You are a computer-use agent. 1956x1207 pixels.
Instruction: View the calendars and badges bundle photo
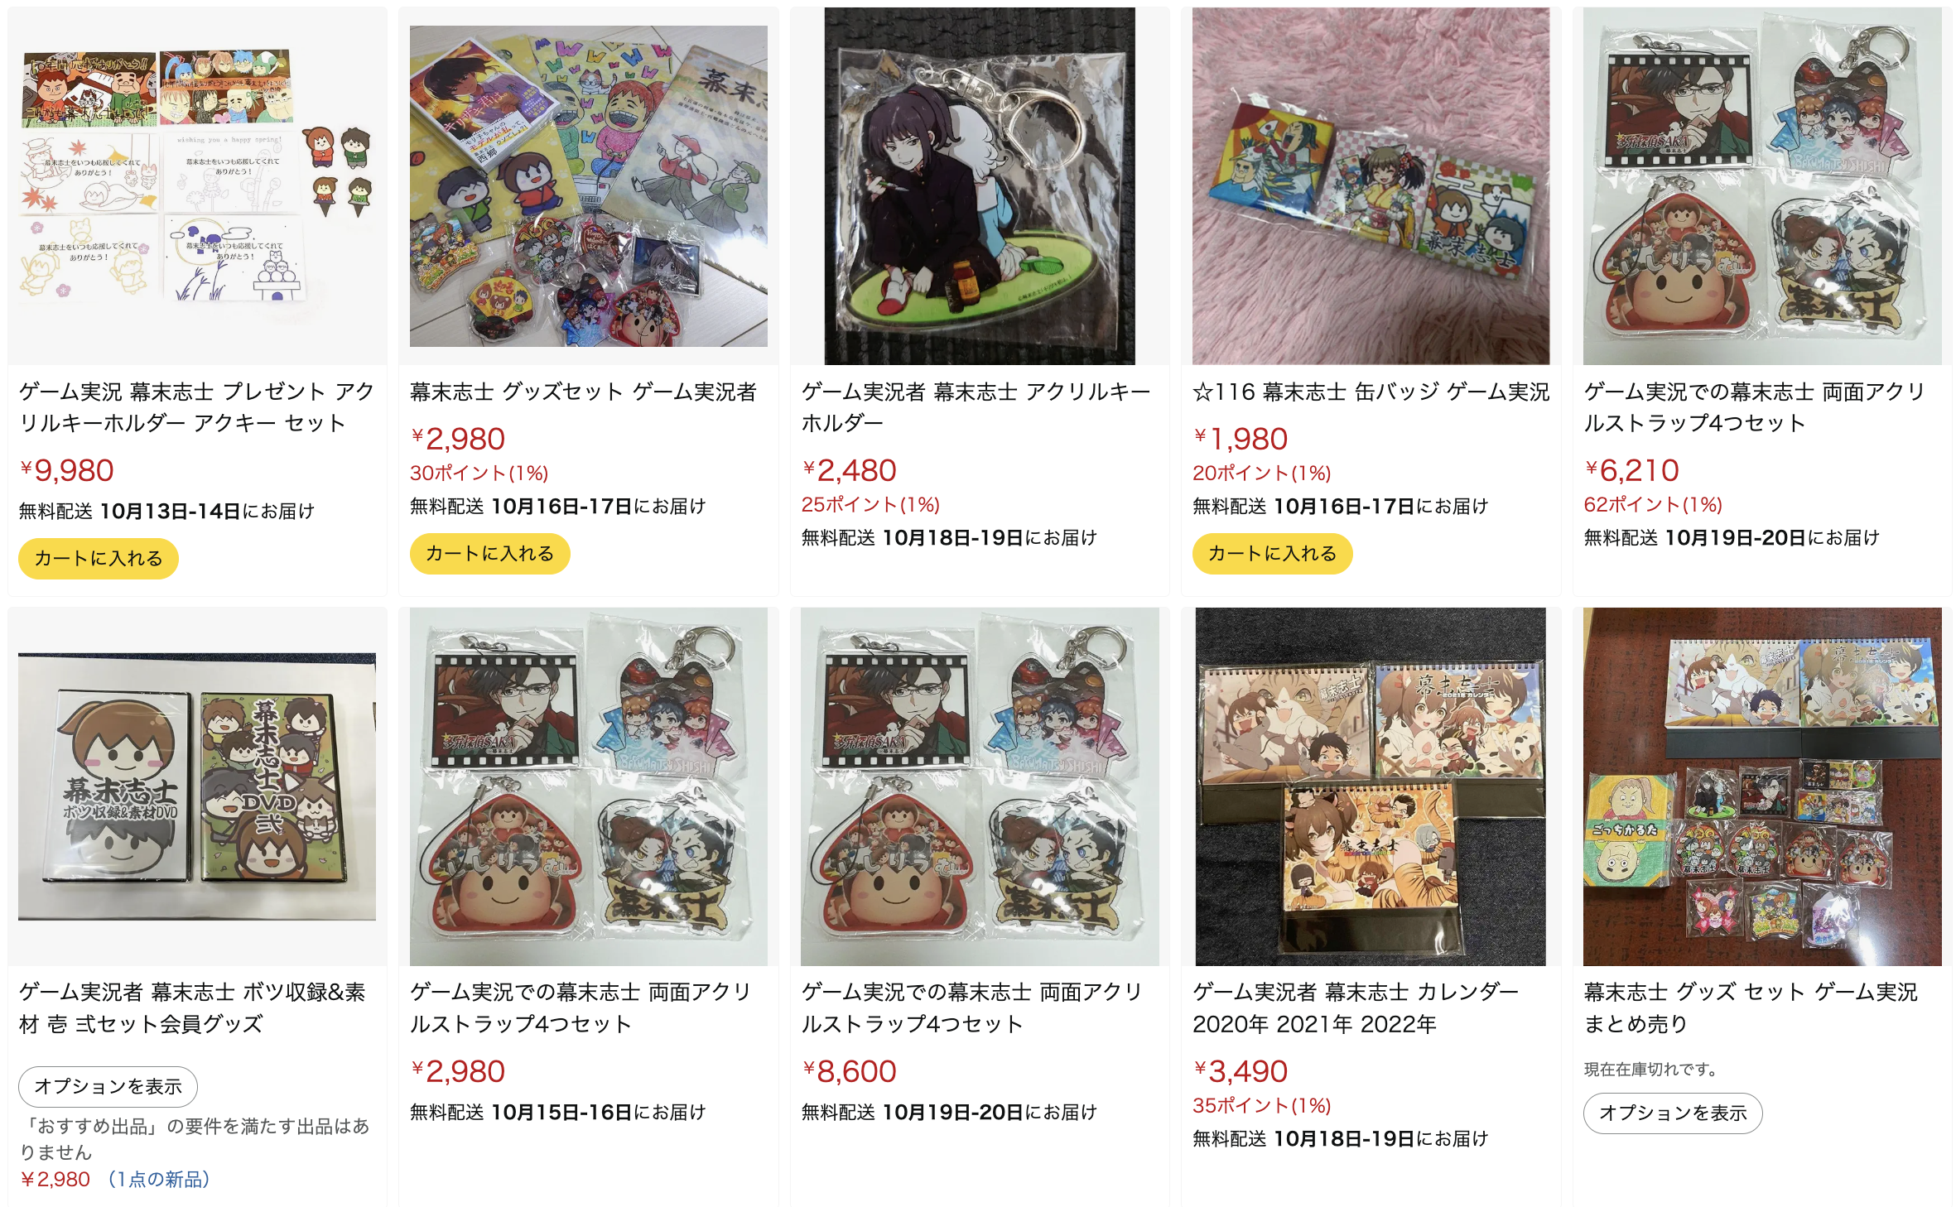coord(1762,786)
